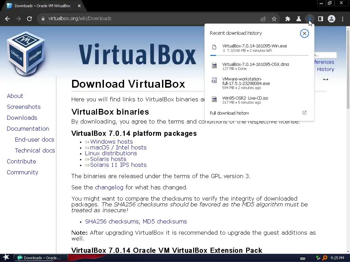Click the forward navigation arrow
This screenshot has height=262, width=350.
[x=18, y=19]
